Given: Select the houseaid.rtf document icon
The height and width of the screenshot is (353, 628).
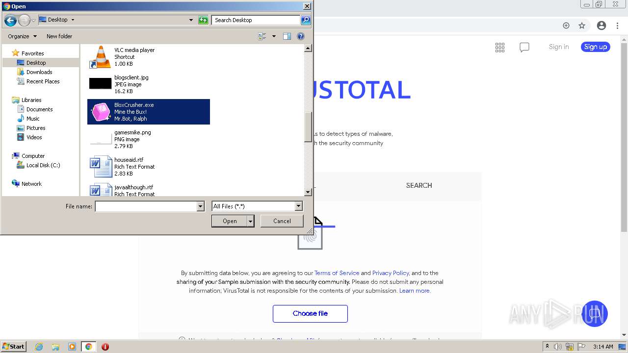Looking at the screenshot, I should [101, 167].
